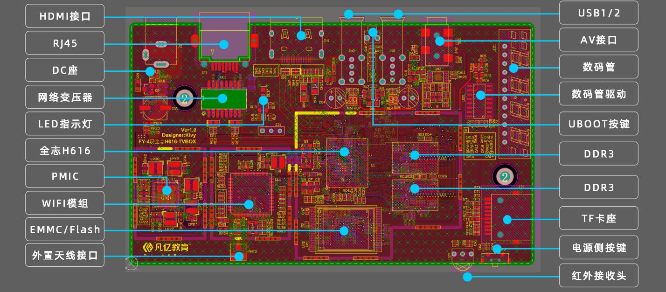This screenshot has height=292, width=666.
Task: Click the blue dot on the TF card socket
Action: click(507, 220)
